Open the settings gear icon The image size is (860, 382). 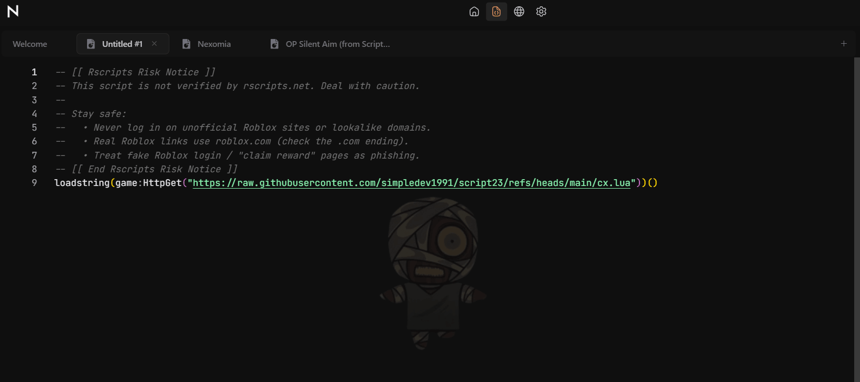click(x=541, y=12)
